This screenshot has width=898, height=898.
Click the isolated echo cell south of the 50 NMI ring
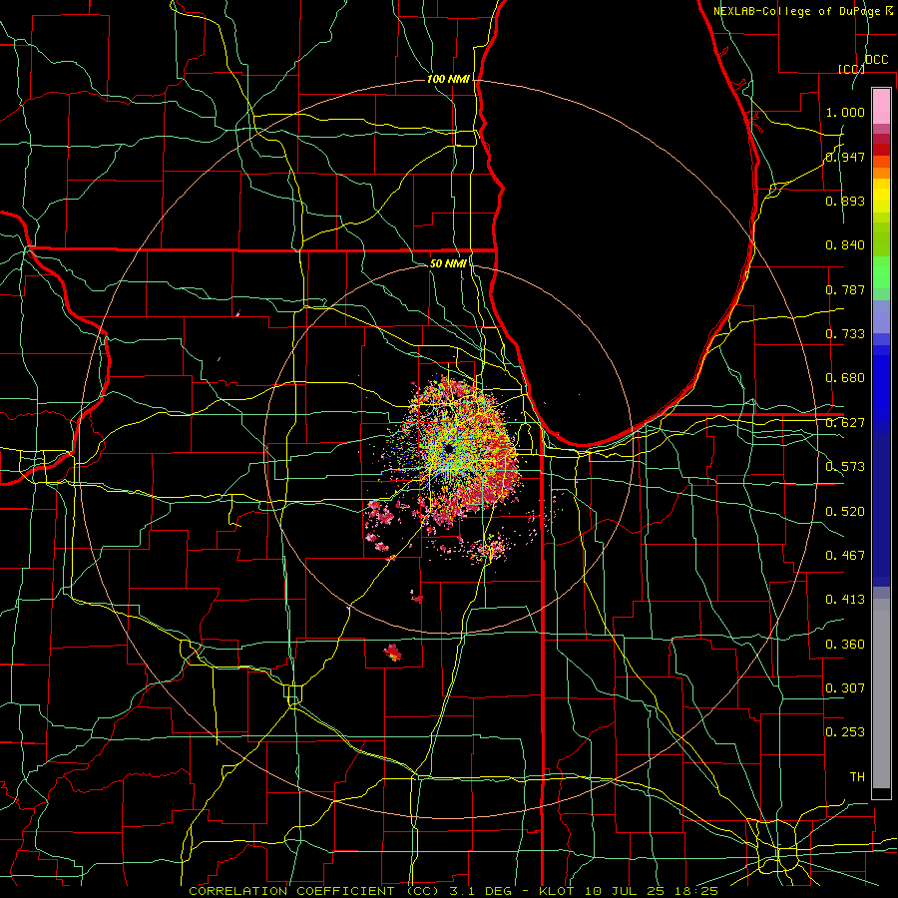click(x=393, y=653)
